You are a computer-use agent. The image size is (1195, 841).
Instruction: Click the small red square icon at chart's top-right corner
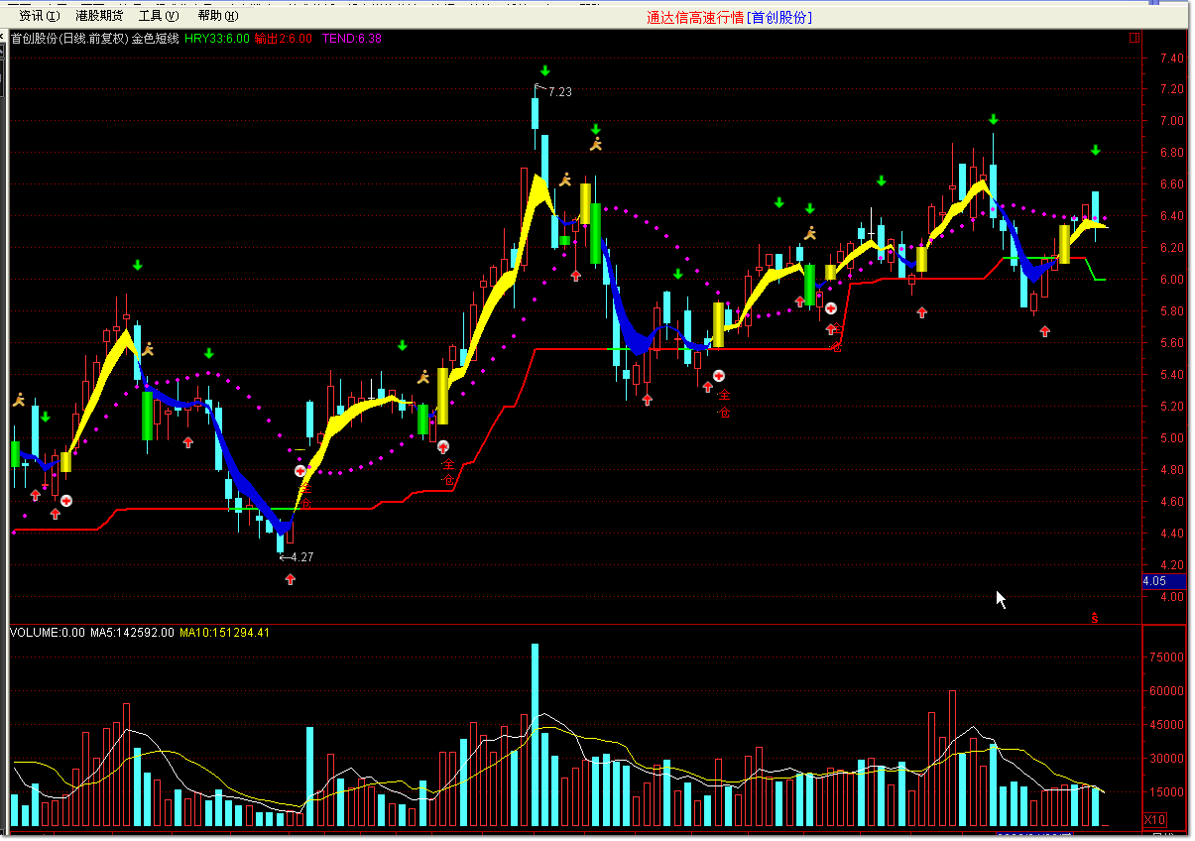[x=1135, y=39]
